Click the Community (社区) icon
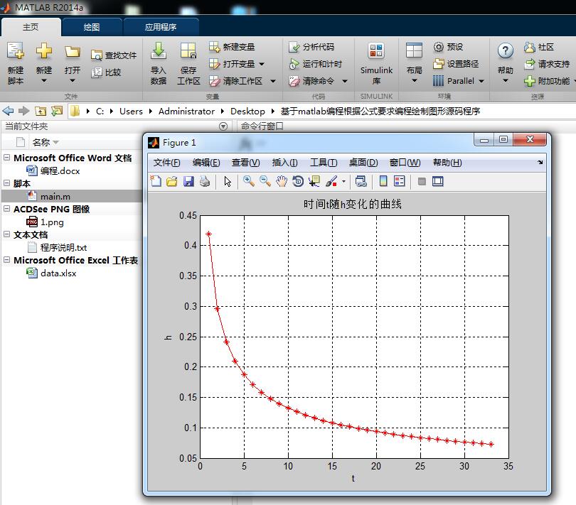This screenshot has width=576, height=505. [x=529, y=47]
